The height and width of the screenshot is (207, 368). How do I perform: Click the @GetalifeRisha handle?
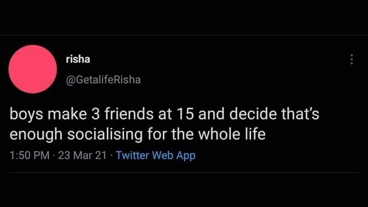pos(103,80)
